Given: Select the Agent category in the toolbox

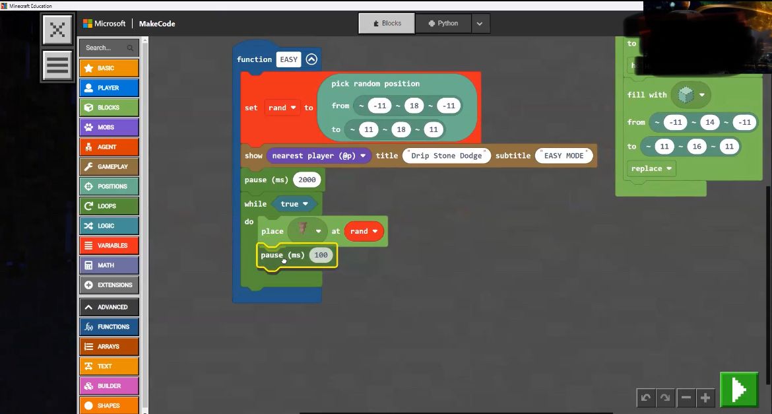Looking at the screenshot, I should click(109, 147).
